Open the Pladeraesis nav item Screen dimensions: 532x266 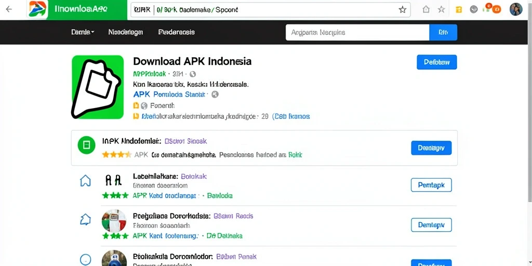pos(177,32)
